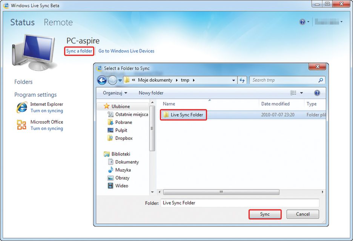The image size is (353, 241).
Task: Click the nav pane scroll up arrow
Action: [152, 103]
